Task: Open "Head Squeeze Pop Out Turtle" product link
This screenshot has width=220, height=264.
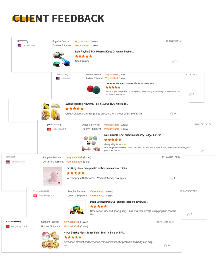Action: point(119,202)
